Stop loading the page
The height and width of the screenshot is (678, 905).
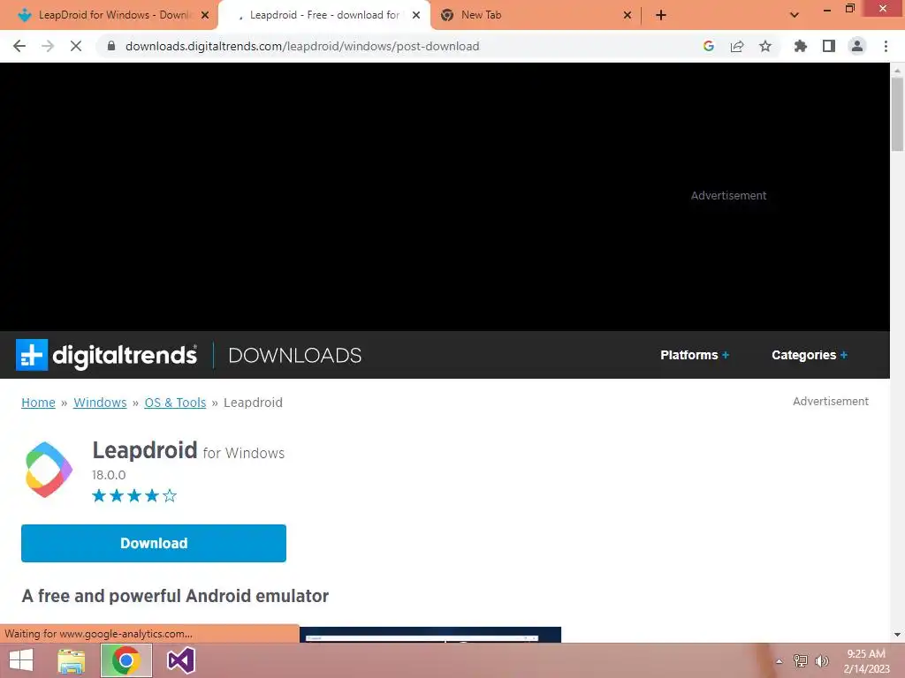(76, 46)
